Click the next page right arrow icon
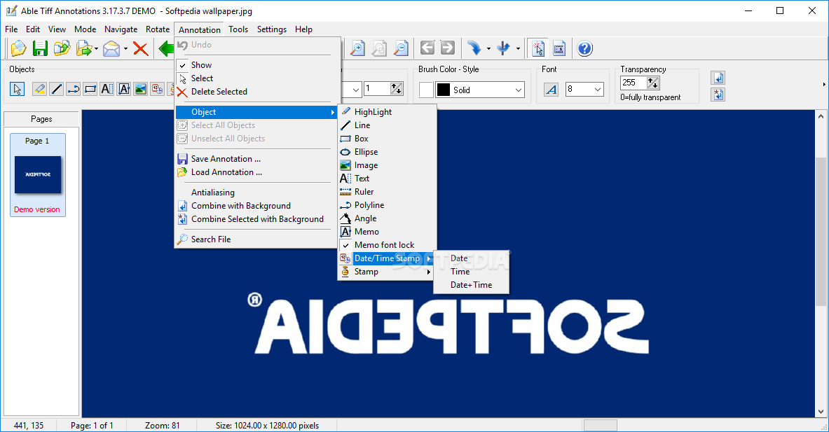Image resolution: width=829 pixels, height=432 pixels. pyautogui.click(x=447, y=48)
